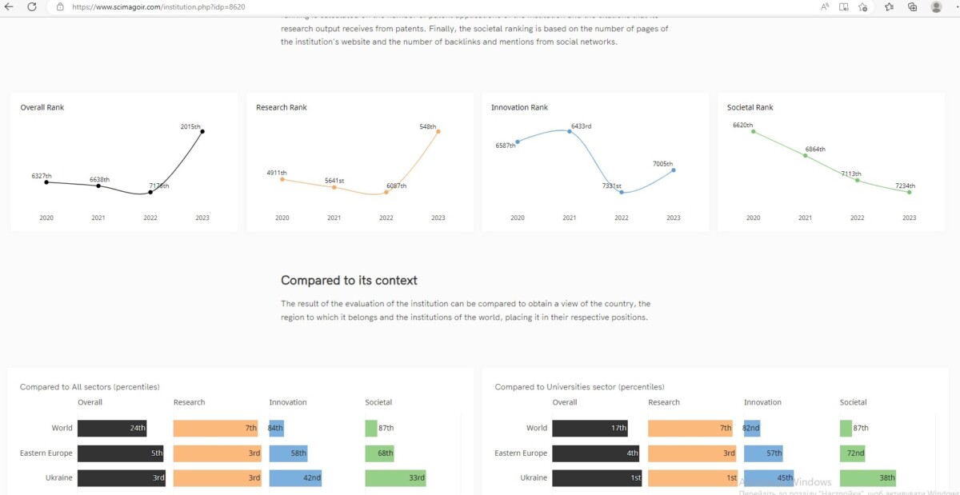Select the 548th point on Research Rank chart
Image resolution: width=960 pixels, height=495 pixels.
click(438, 131)
